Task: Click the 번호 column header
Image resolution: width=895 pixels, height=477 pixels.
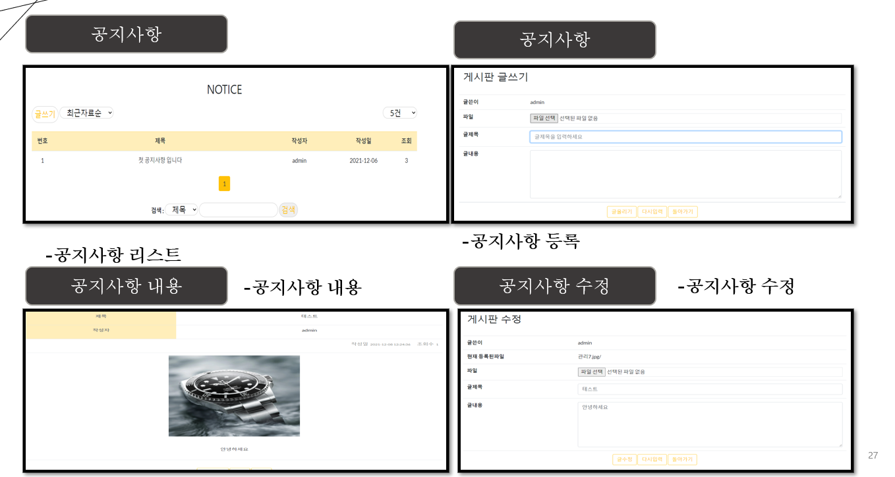Action: 42,141
